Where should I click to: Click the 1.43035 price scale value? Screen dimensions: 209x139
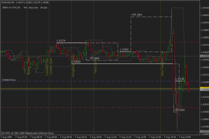[x=205, y=104]
